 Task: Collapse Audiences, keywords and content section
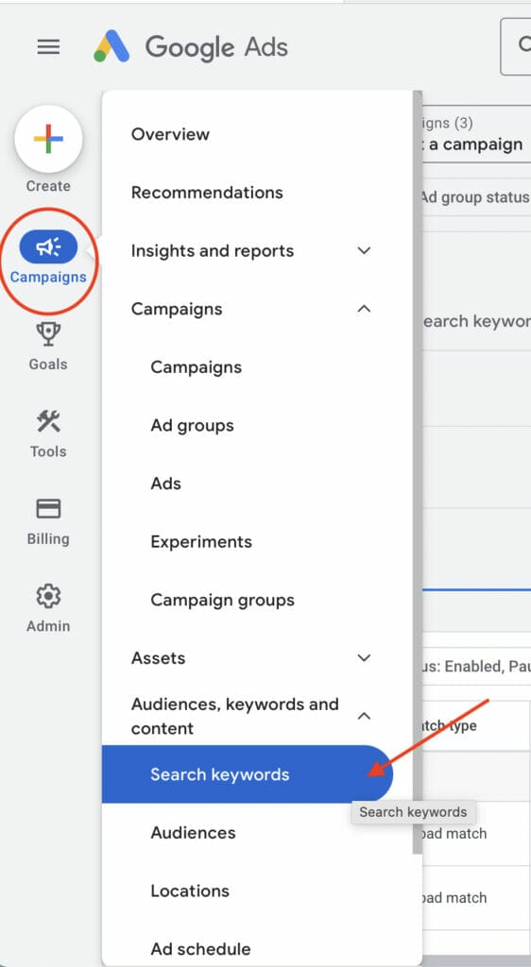click(x=365, y=716)
